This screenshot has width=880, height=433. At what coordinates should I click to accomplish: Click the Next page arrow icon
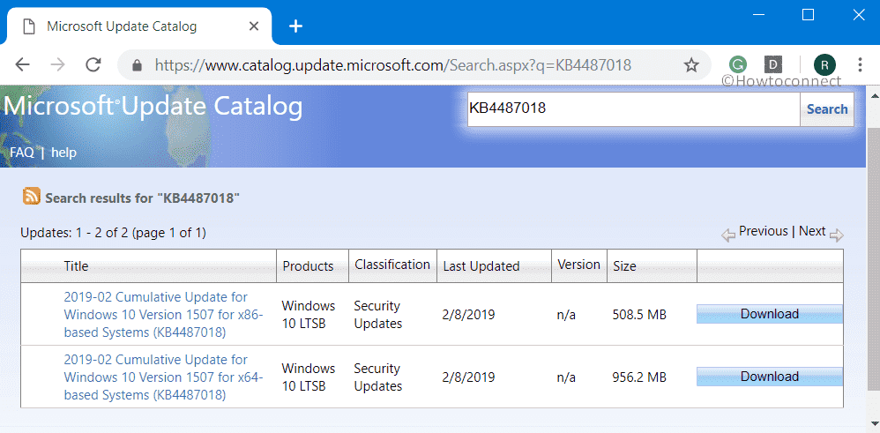(836, 235)
